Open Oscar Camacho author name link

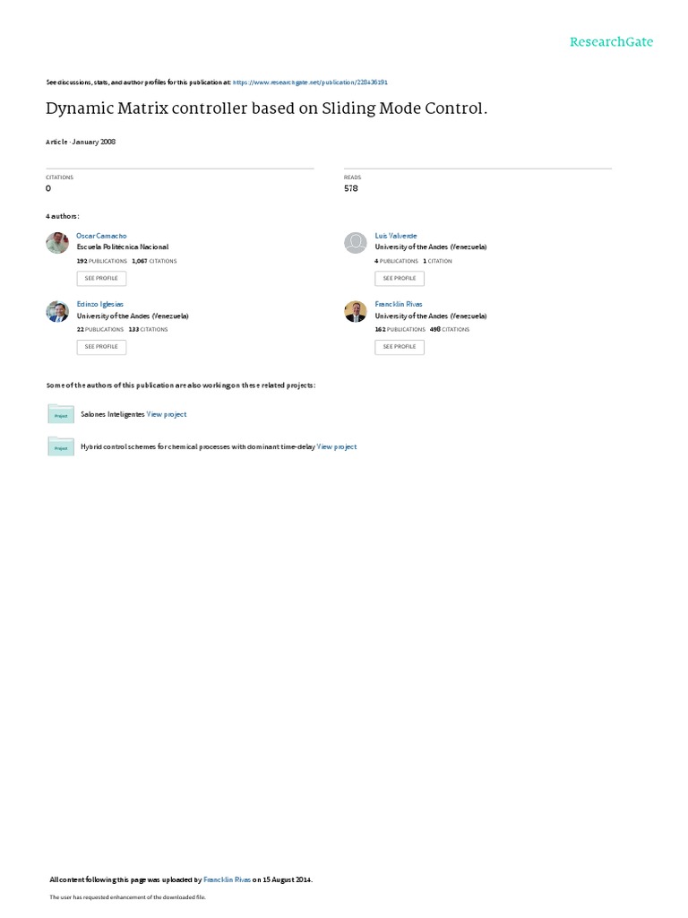click(101, 236)
